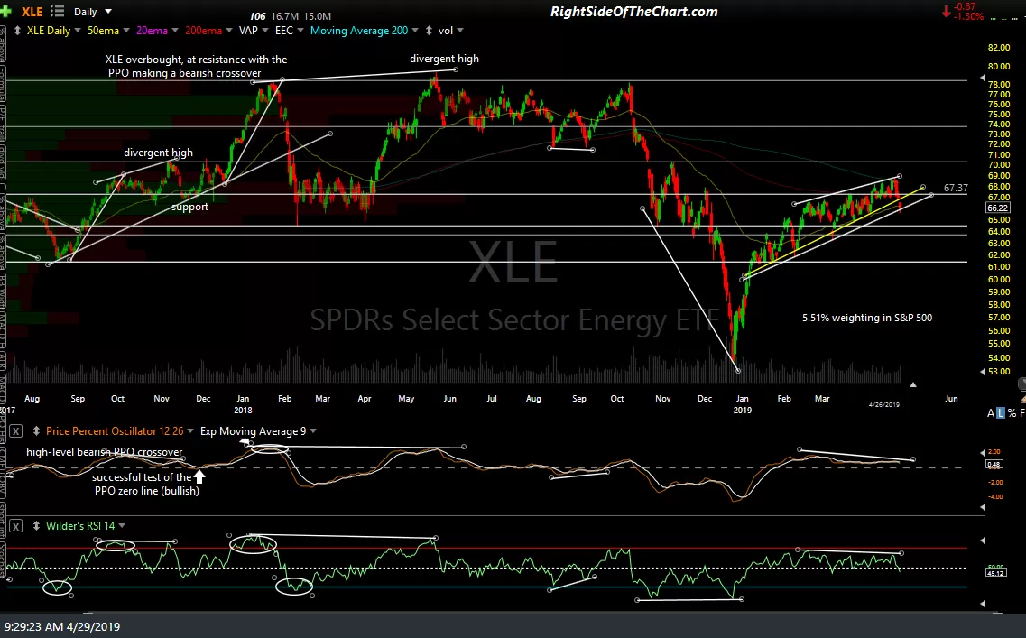Click the '5.51% weighting in S&P 500' note
The height and width of the screenshot is (638, 1026).
coord(867,318)
